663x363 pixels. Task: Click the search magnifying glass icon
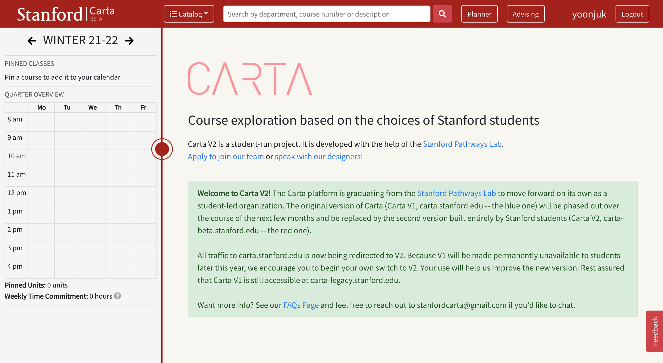pos(442,14)
